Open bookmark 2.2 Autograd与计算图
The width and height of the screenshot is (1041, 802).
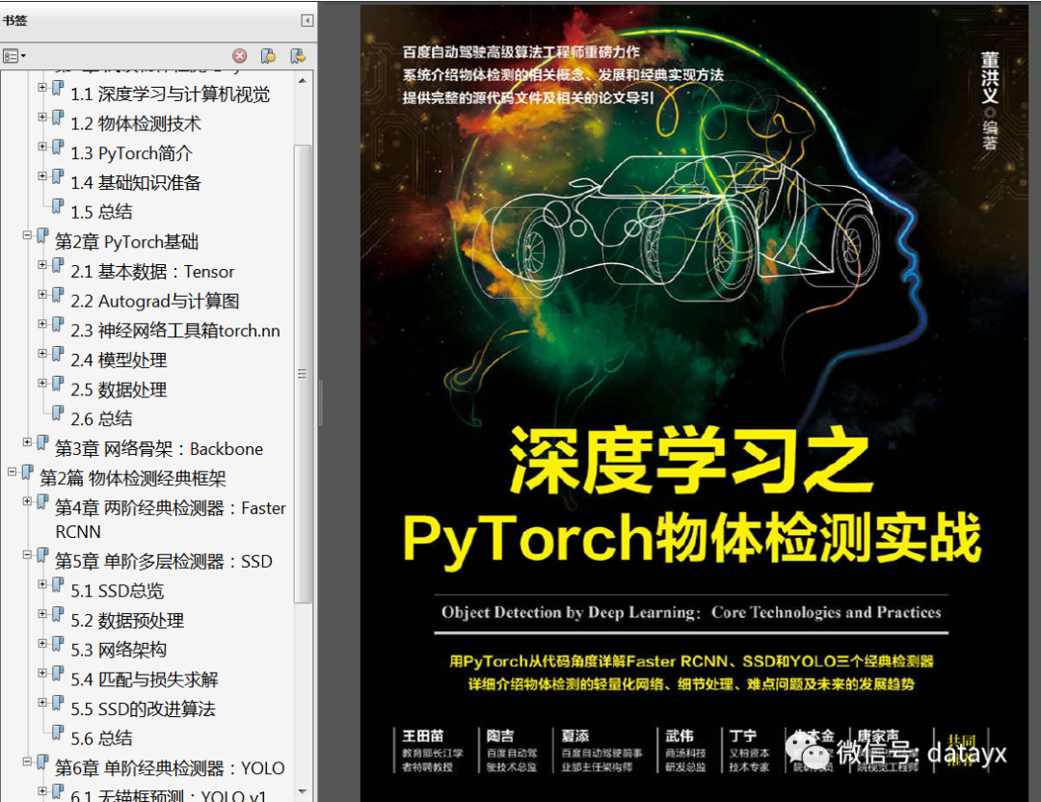click(x=154, y=301)
